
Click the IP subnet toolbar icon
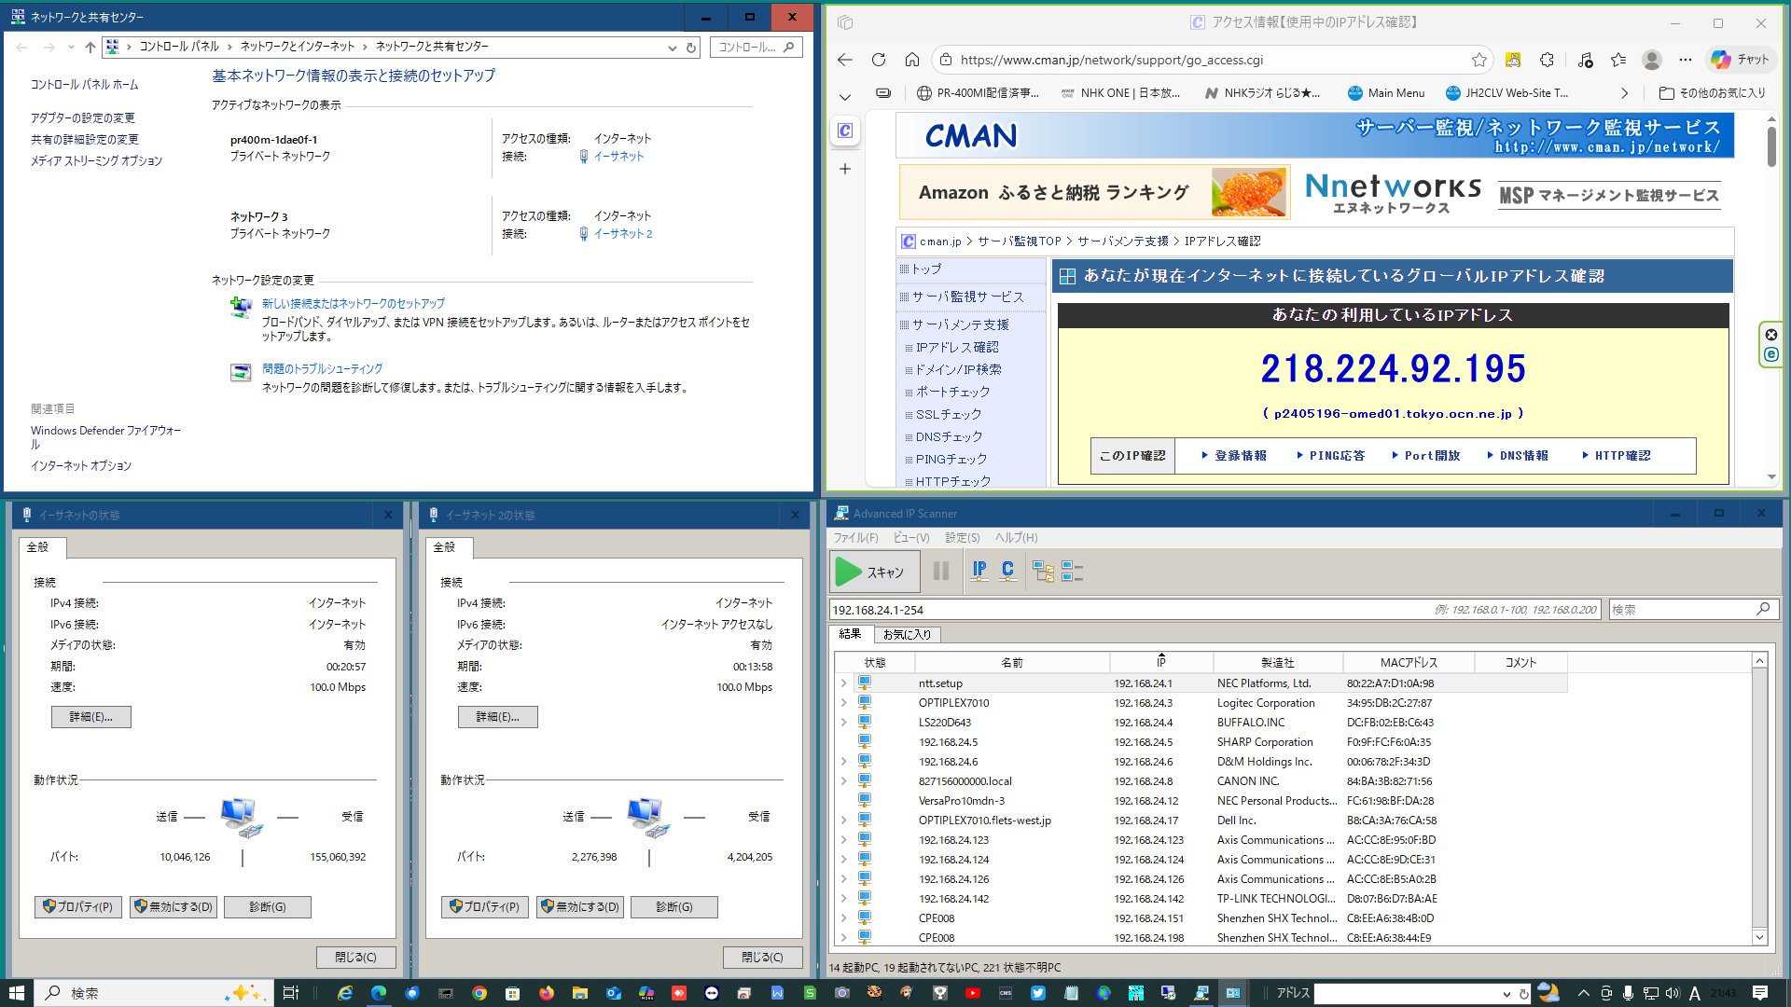[x=979, y=571]
